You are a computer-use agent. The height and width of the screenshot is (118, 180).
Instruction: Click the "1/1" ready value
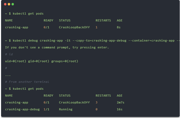(46, 109)
